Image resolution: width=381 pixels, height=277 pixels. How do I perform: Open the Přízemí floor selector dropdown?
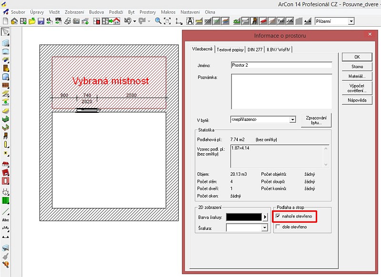click(x=351, y=21)
